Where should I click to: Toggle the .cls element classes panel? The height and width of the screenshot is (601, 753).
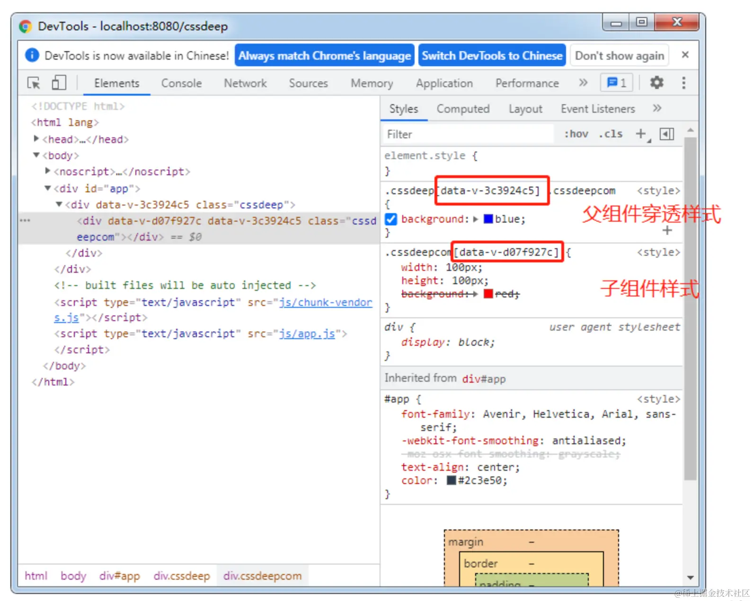click(x=611, y=134)
